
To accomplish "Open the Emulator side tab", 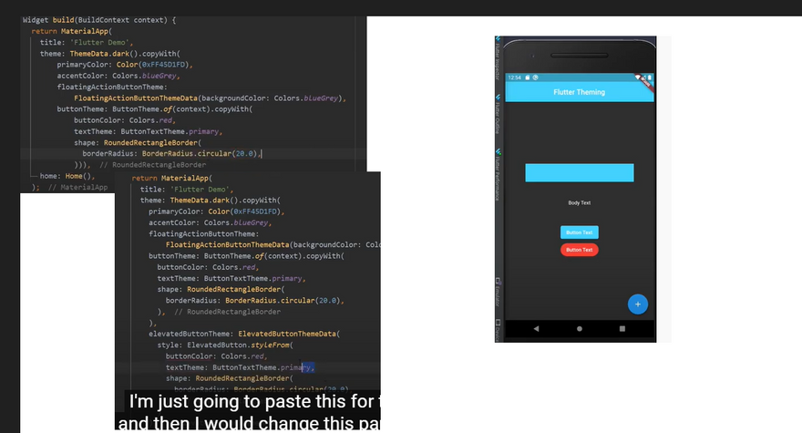I will 499,290.
